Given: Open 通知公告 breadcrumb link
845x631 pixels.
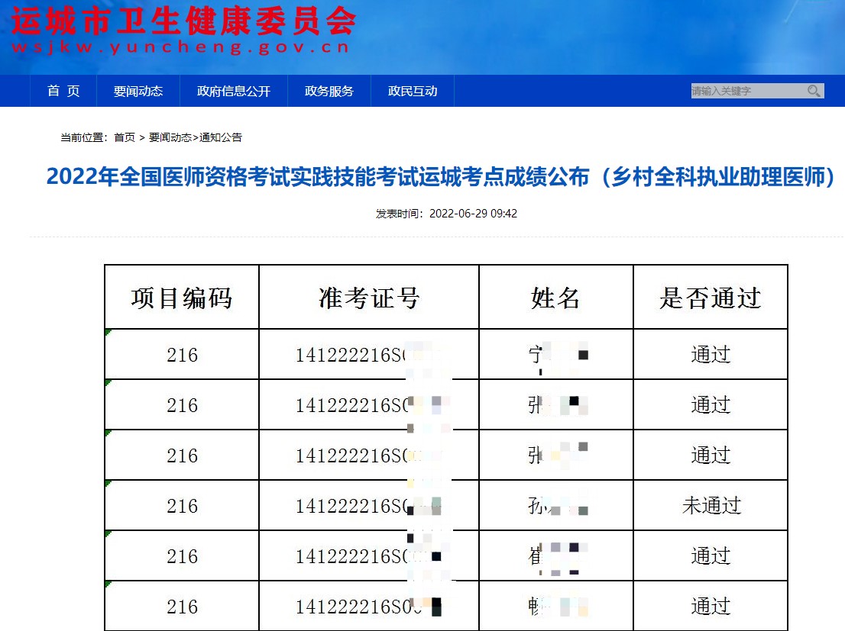Looking at the screenshot, I should click(x=221, y=137).
